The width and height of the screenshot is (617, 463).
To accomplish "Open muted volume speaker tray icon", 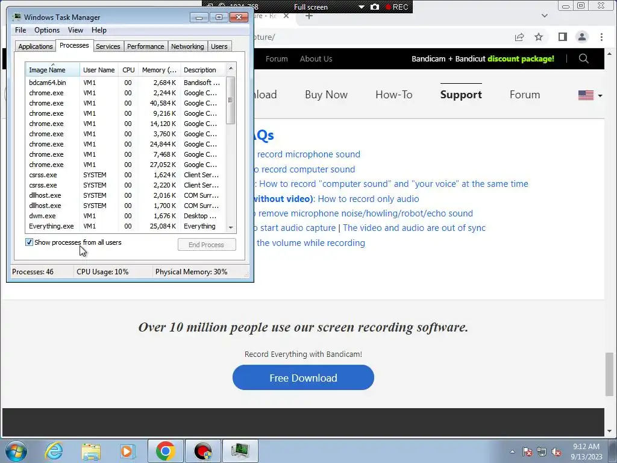I will coord(556,452).
